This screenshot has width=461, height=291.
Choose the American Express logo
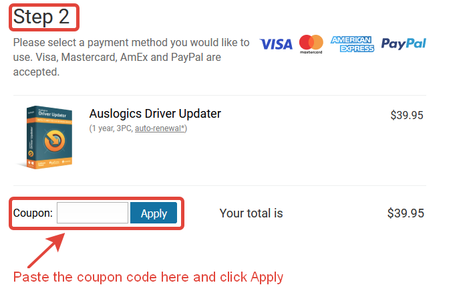(352, 44)
